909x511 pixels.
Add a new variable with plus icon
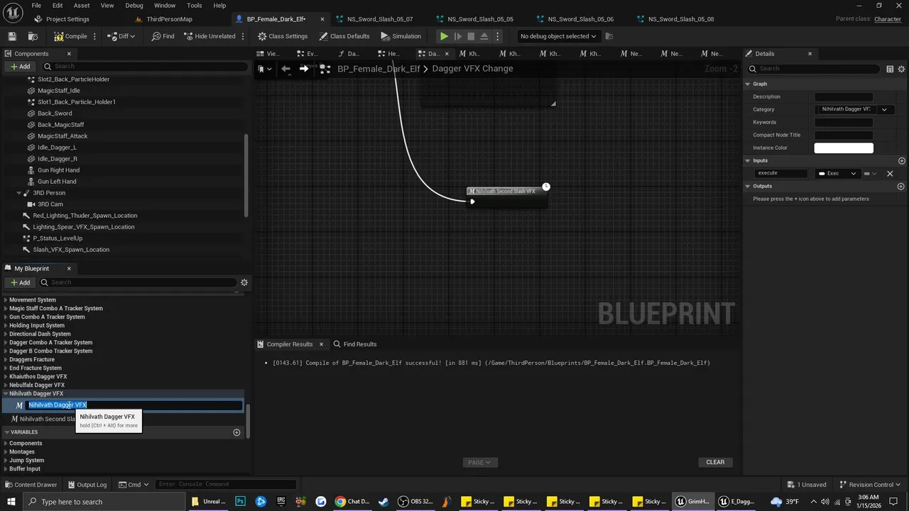click(x=236, y=432)
